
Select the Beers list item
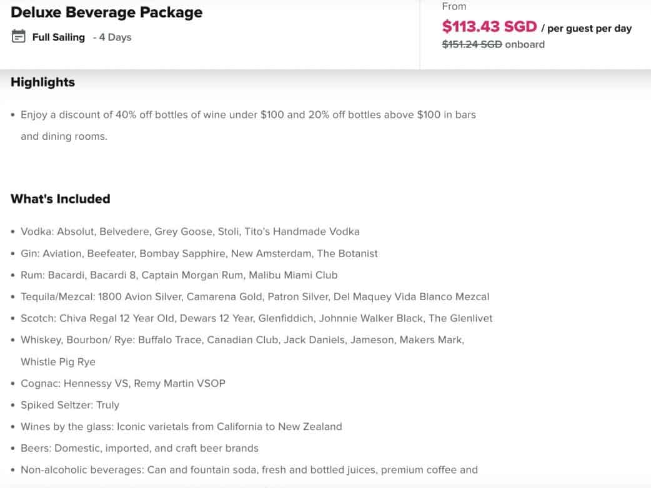click(x=139, y=448)
